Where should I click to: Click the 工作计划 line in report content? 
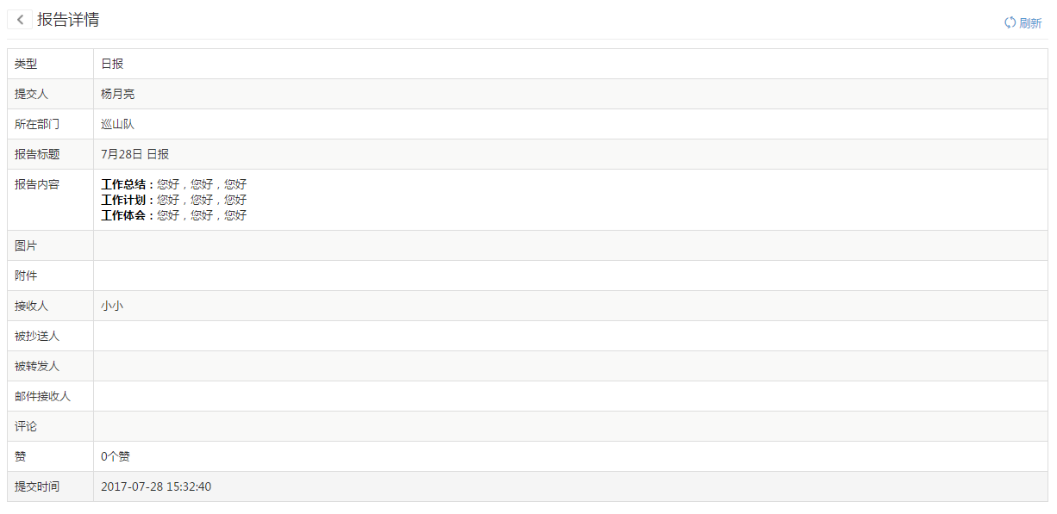click(173, 200)
